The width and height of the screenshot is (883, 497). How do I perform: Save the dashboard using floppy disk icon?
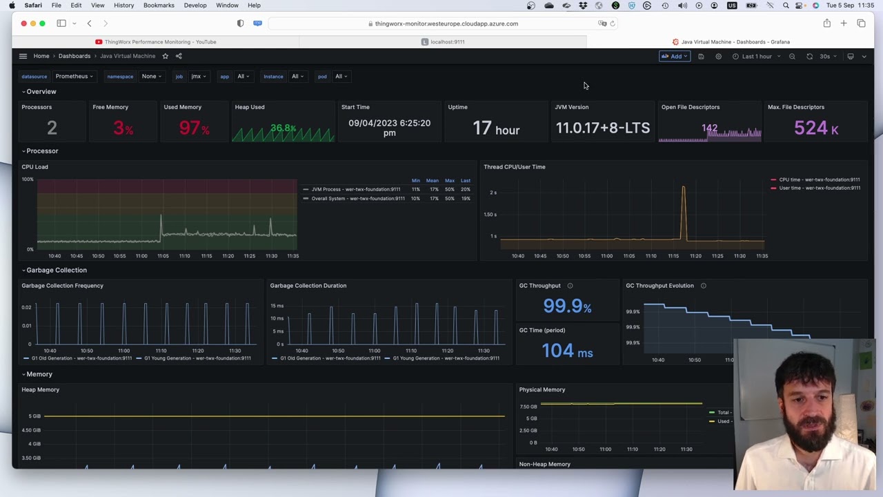point(701,57)
